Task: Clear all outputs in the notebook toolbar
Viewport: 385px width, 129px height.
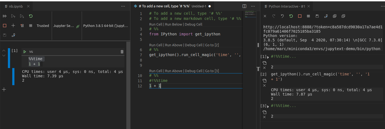Action: coord(22,26)
